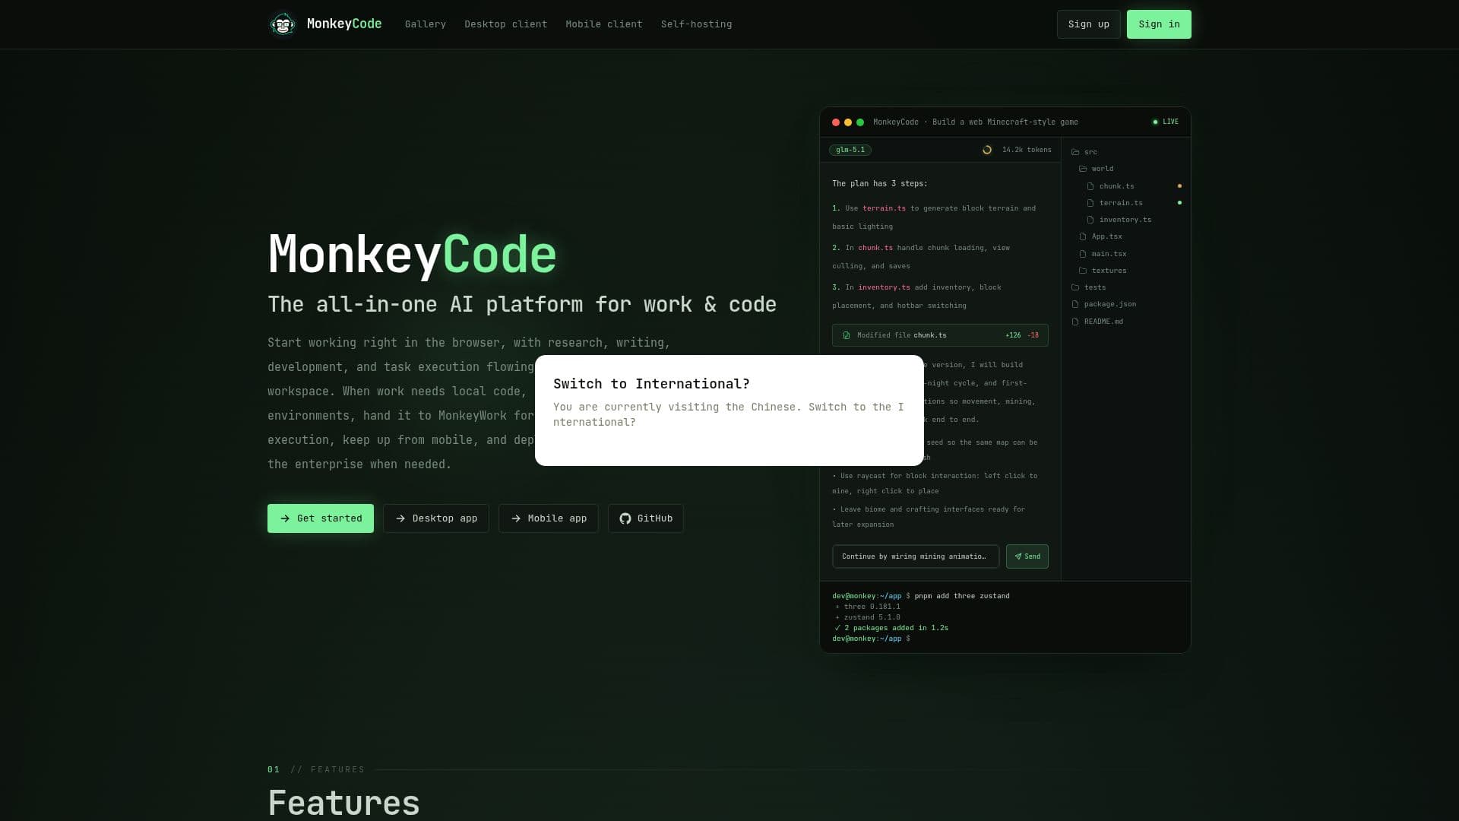Image resolution: width=1459 pixels, height=821 pixels.
Task: Open the Gallery nav link
Action: (426, 24)
